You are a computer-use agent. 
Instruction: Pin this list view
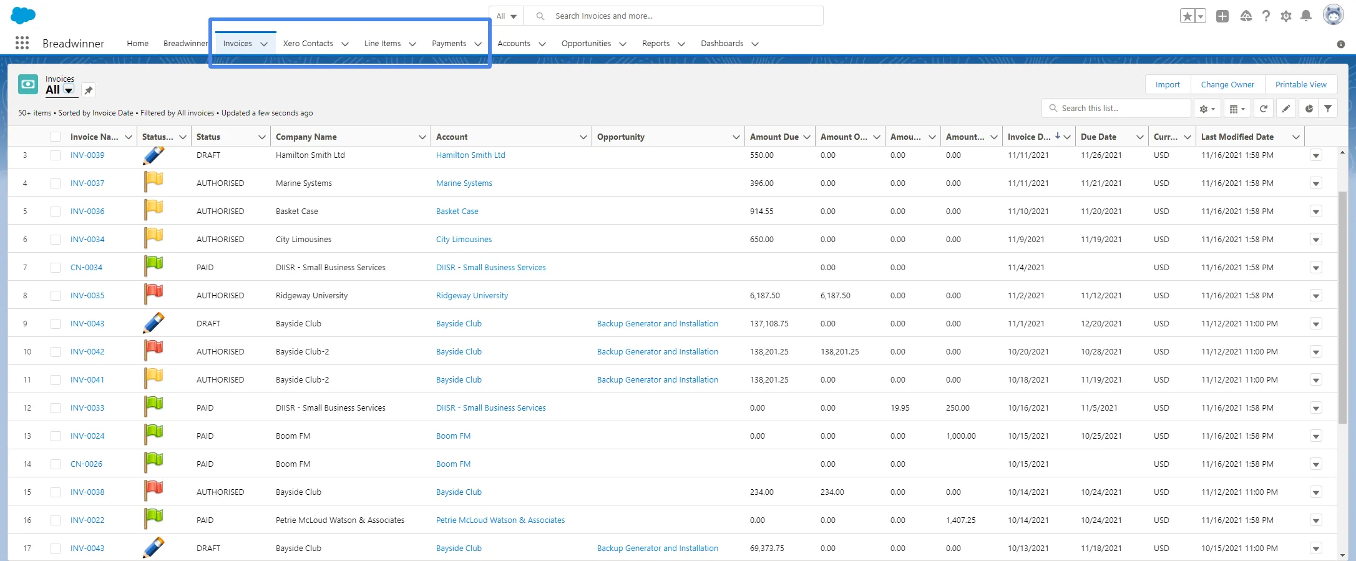[89, 90]
